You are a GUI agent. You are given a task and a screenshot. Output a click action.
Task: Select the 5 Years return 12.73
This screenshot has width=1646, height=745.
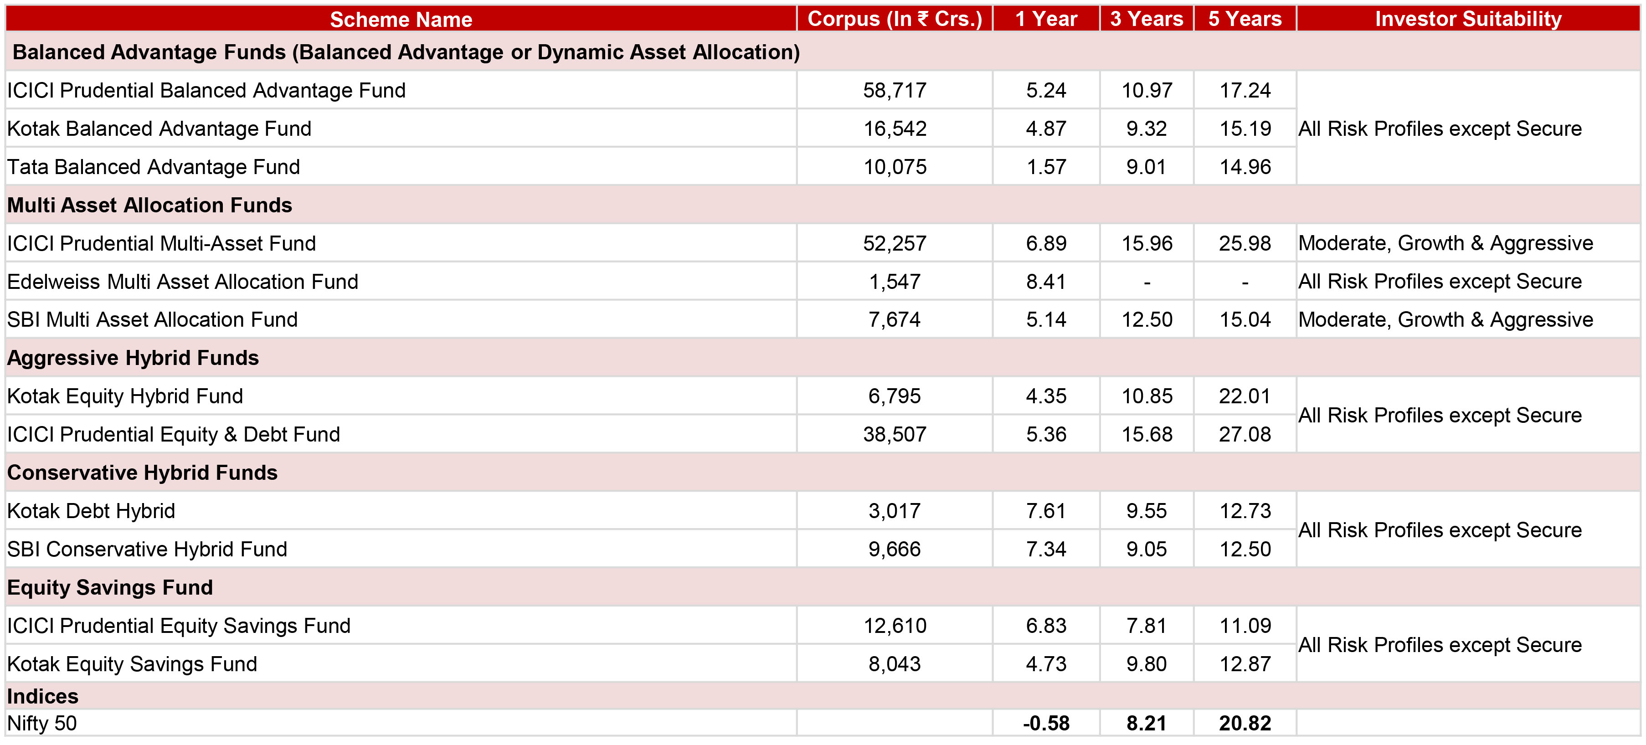tap(1245, 511)
